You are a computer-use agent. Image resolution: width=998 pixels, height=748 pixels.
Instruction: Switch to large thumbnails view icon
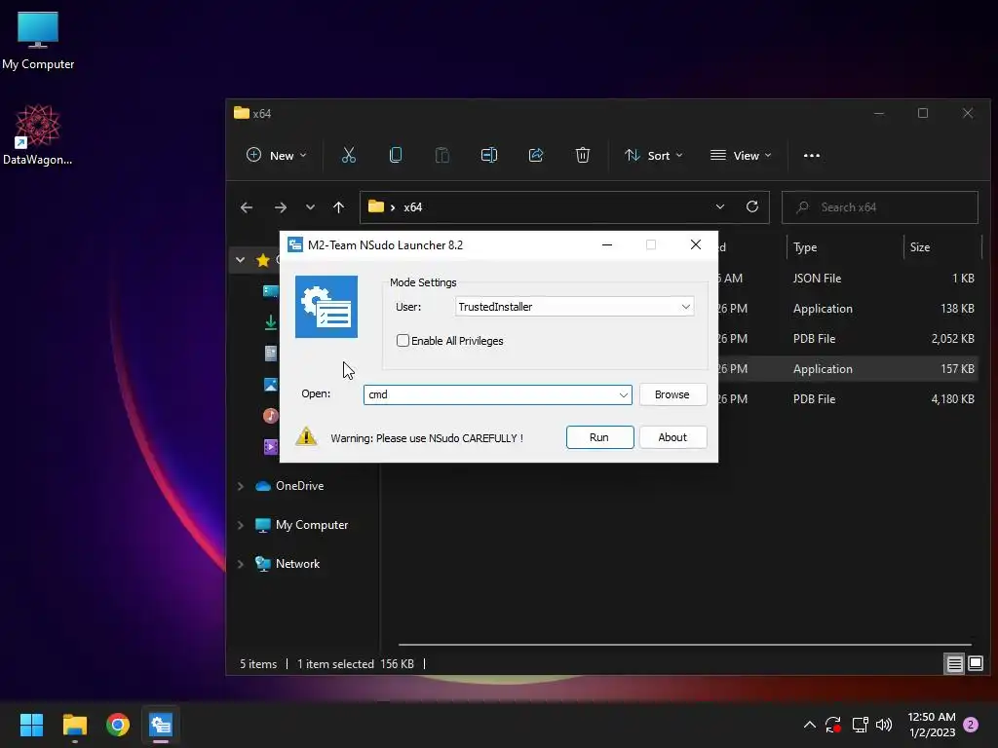[x=976, y=664]
